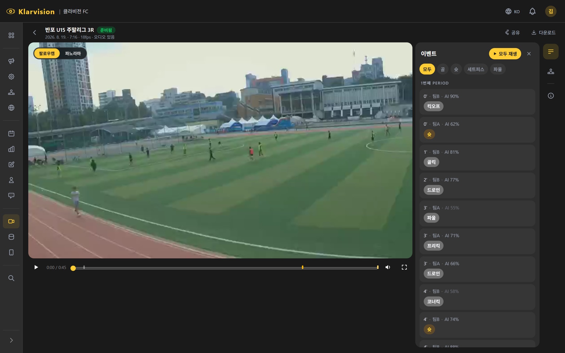Viewport: 565px width, 353px height.
Task: Filter events by 세트피스
Action: 476,69
